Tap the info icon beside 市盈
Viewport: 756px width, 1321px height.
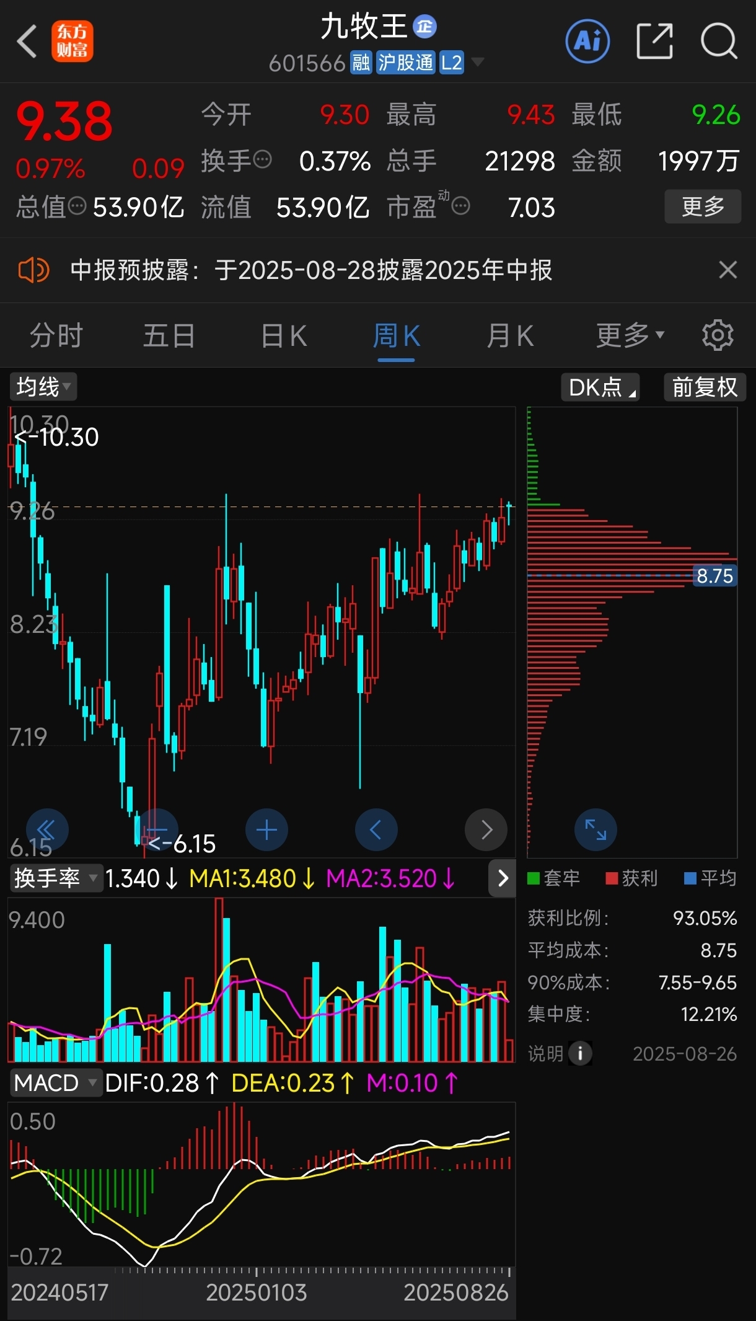tap(460, 206)
